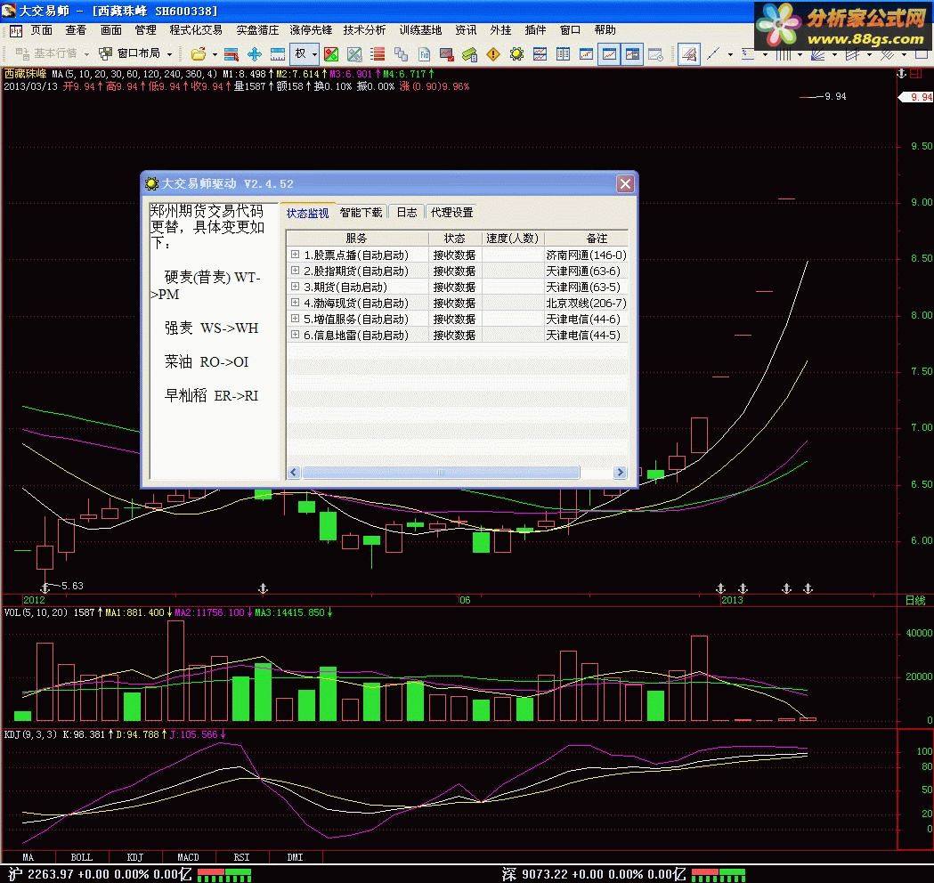Click the yellow sun gear icon in toolbar
The width and height of the screenshot is (934, 883).
[x=516, y=54]
